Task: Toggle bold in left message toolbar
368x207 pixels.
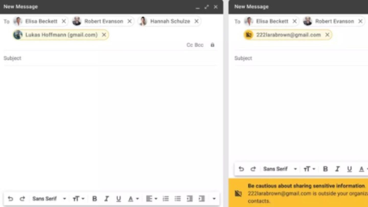Action: 95,199
